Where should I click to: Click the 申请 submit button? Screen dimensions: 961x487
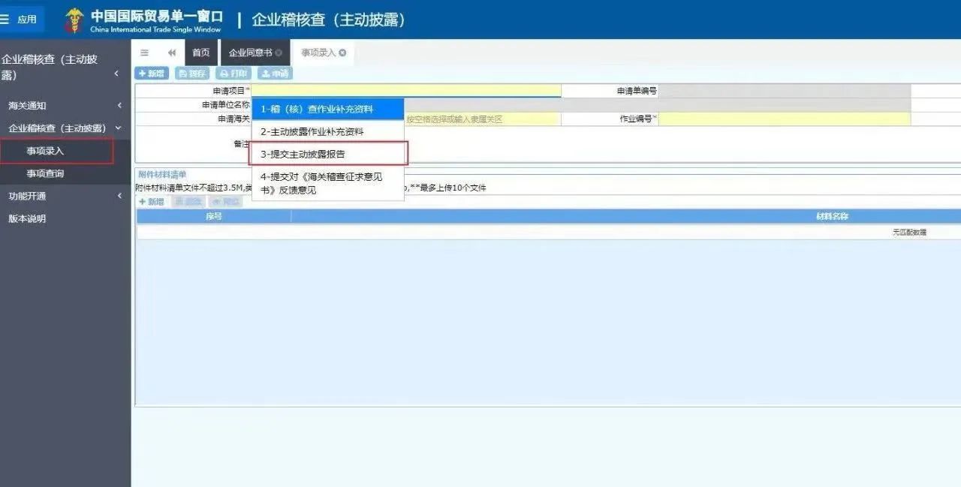(x=275, y=74)
